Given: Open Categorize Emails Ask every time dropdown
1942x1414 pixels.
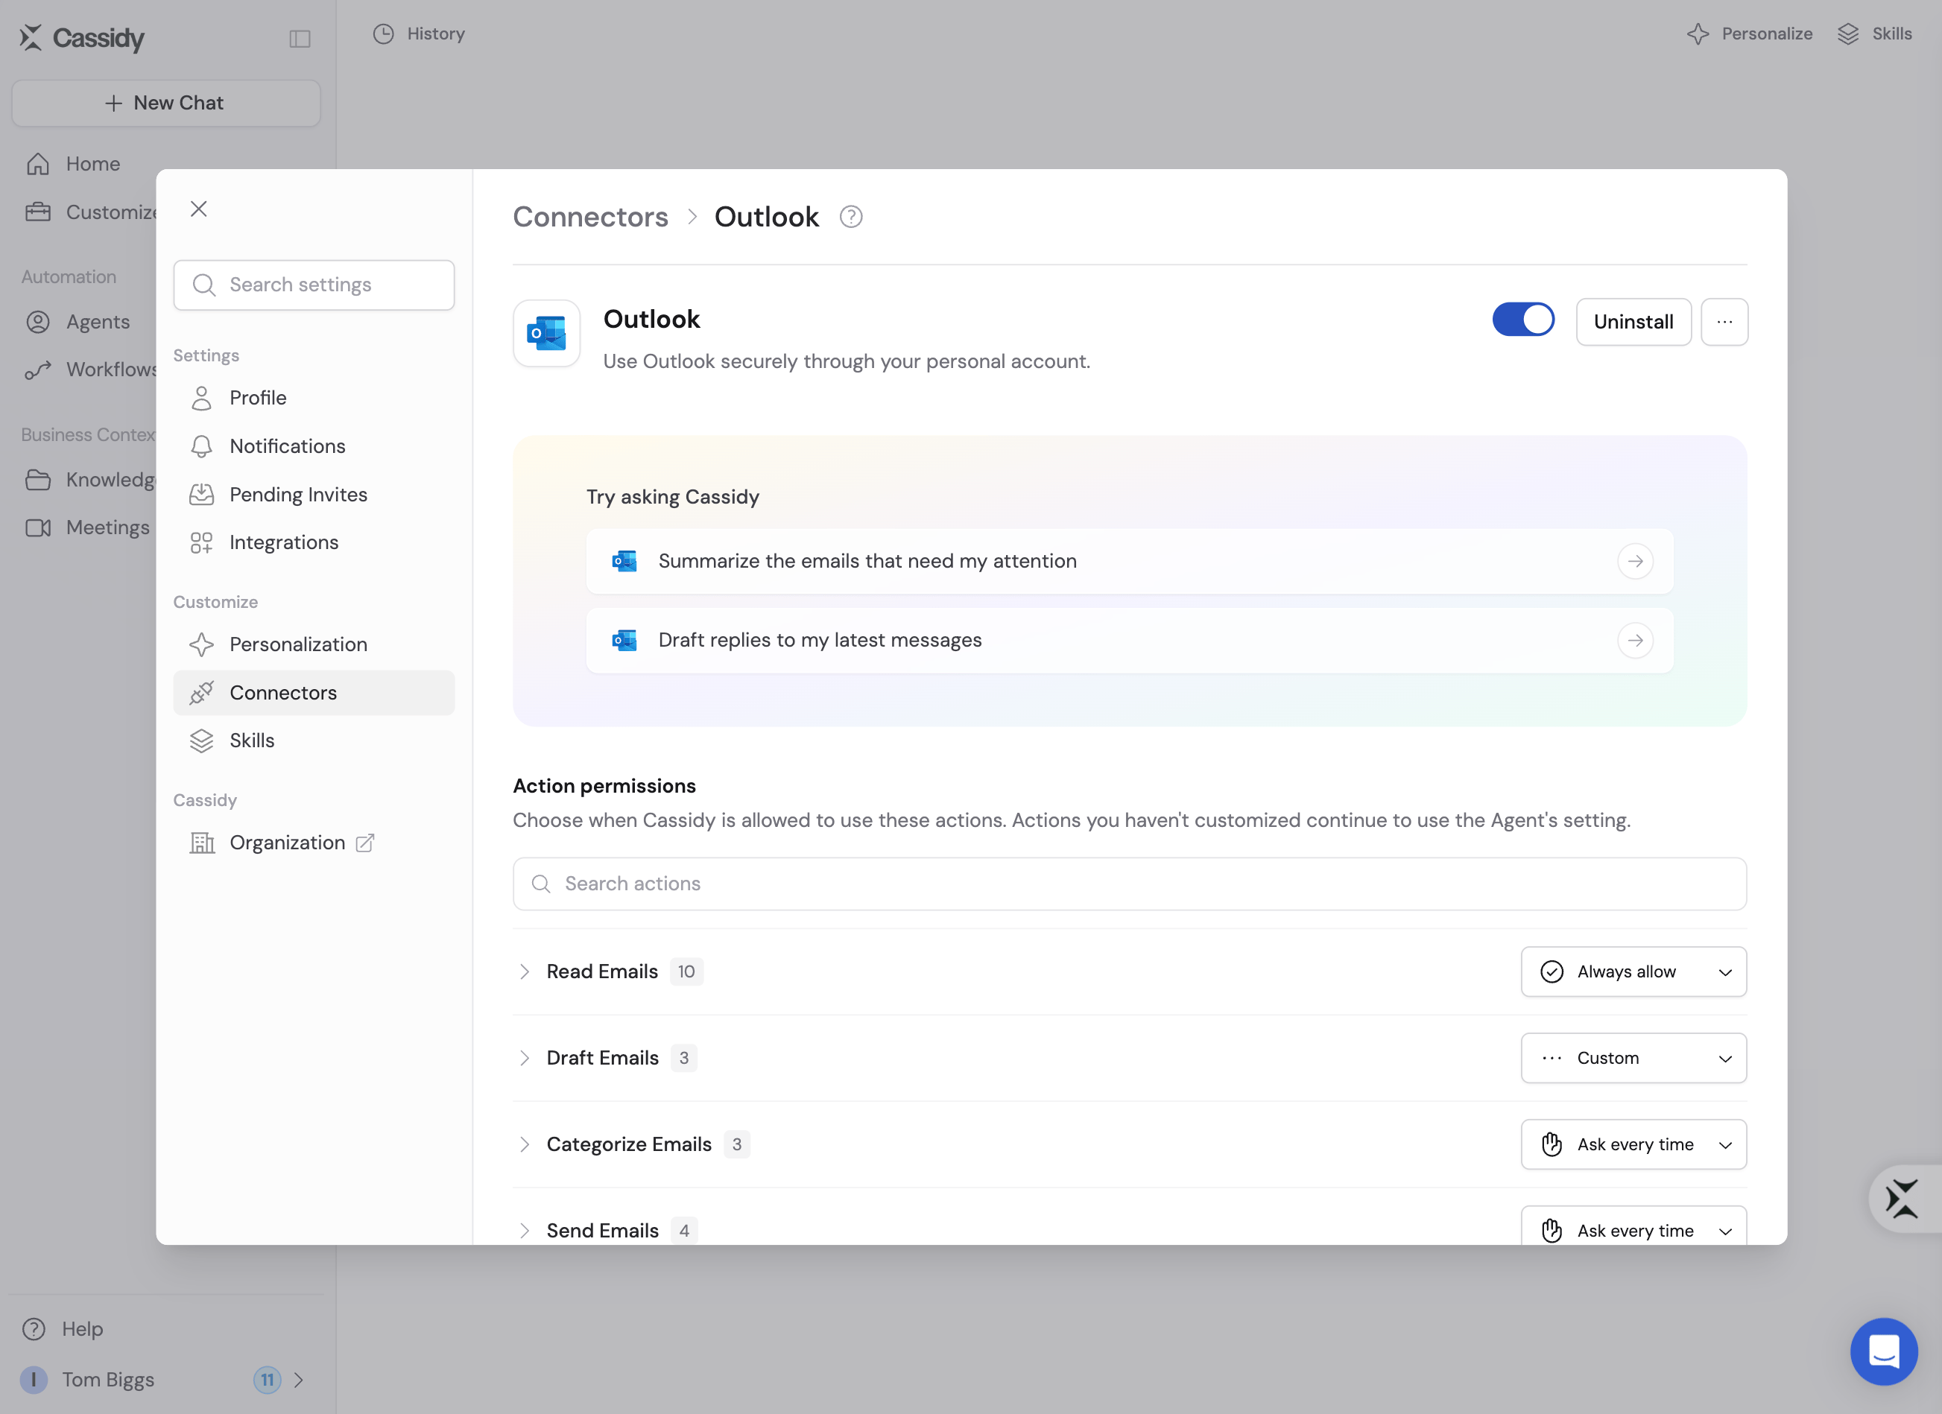Looking at the screenshot, I should (x=1633, y=1145).
